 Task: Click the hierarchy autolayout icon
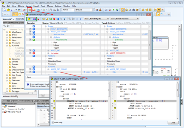coord(143,10)
